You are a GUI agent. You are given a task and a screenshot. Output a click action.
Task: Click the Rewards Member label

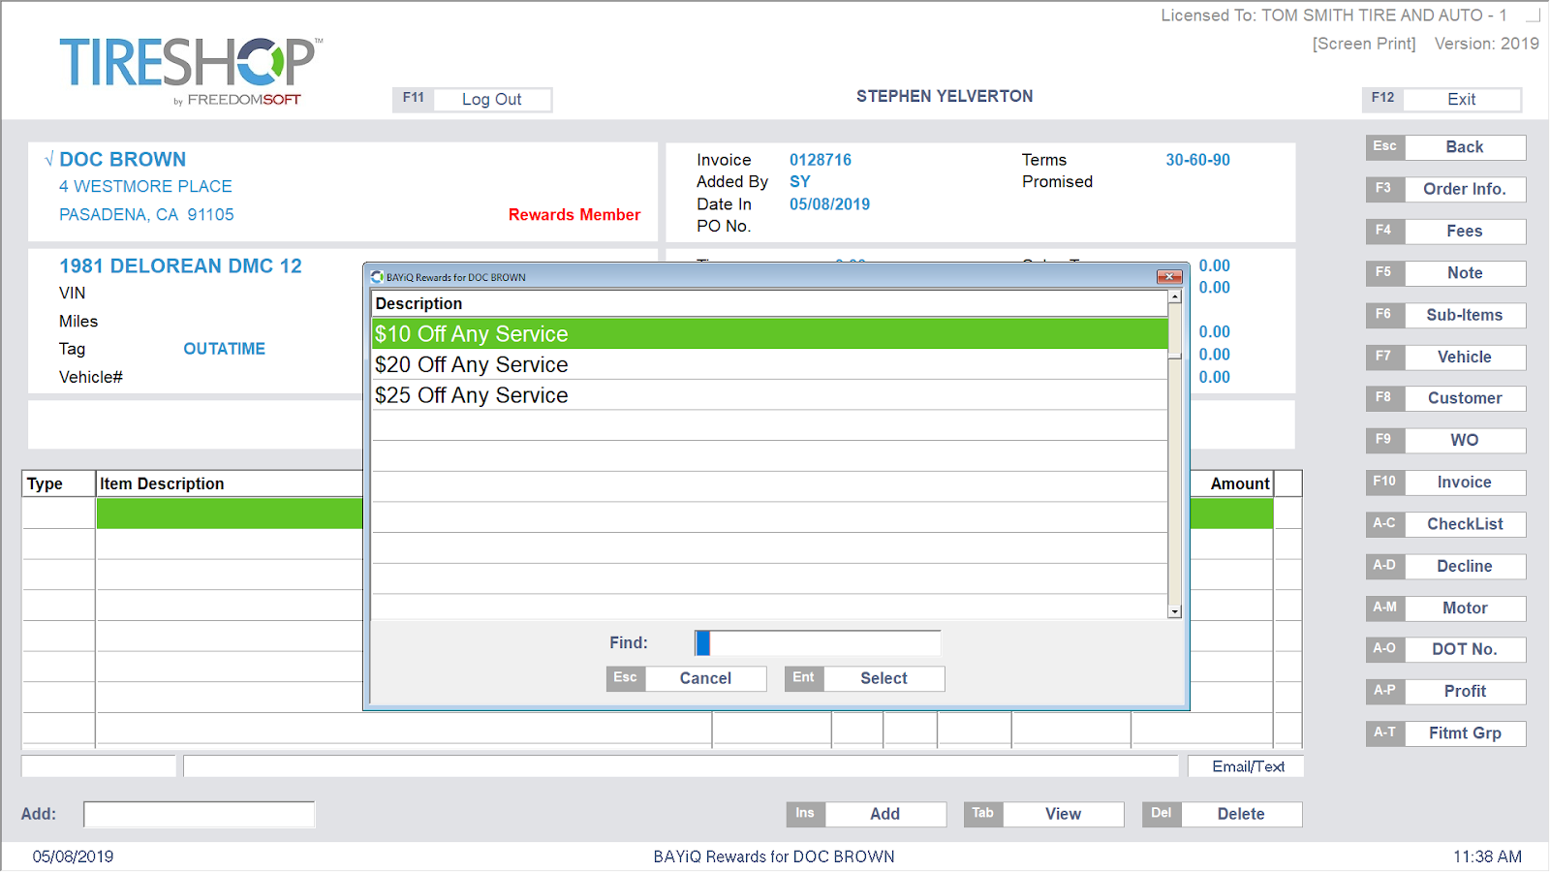coord(574,215)
